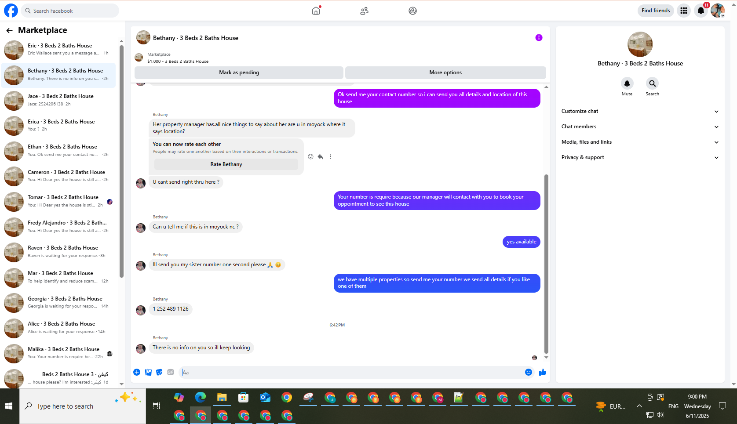This screenshot has height=424, width=737.
Task: Open Ethan's 3 Beds 2 Baths conversation
Action: pos(59,151)
